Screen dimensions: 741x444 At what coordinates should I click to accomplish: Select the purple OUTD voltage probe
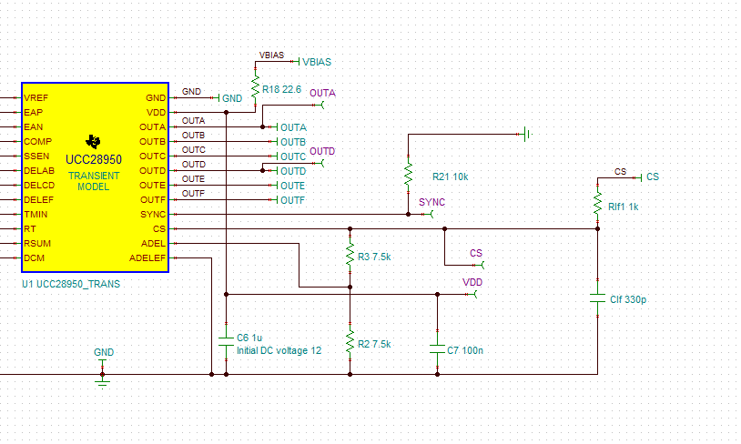pyautogui.click(x=322, y=156)
